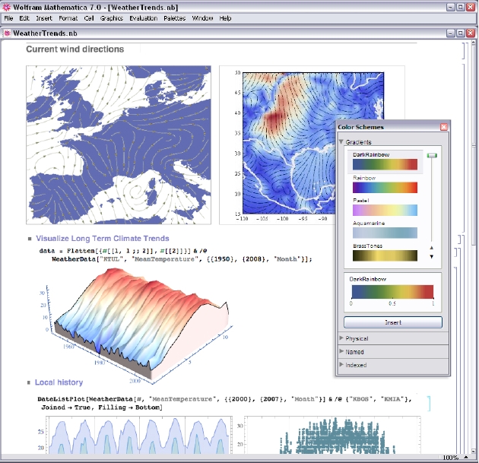
Task: Click the colored wind streamline plot
Action: click(x=313, y=143)
